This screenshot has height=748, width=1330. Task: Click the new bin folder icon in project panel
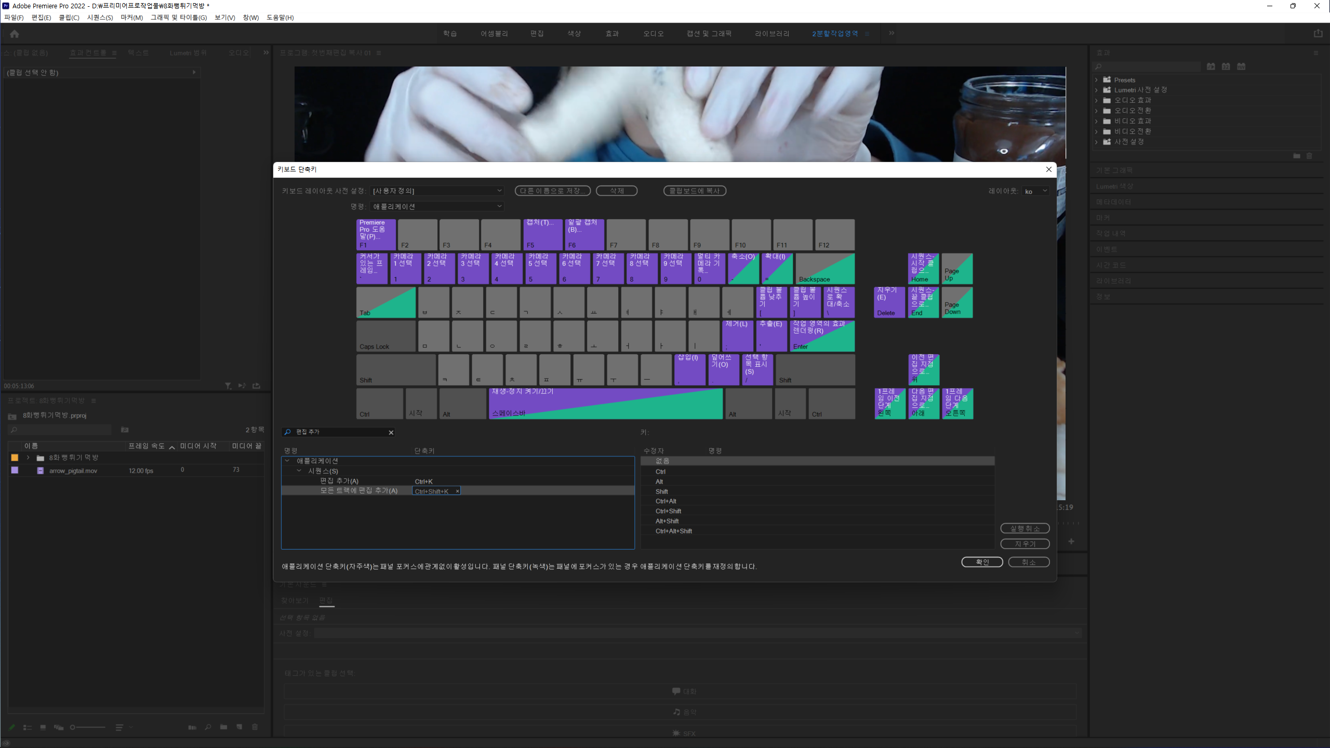pyautogui.click(x=223, y=727)
